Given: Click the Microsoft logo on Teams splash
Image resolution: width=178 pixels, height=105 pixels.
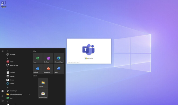Looking at the screenshot, I should click(89, 58).
